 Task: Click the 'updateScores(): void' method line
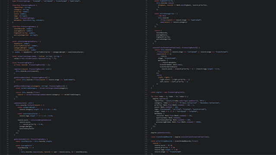[x=24, y=103]
